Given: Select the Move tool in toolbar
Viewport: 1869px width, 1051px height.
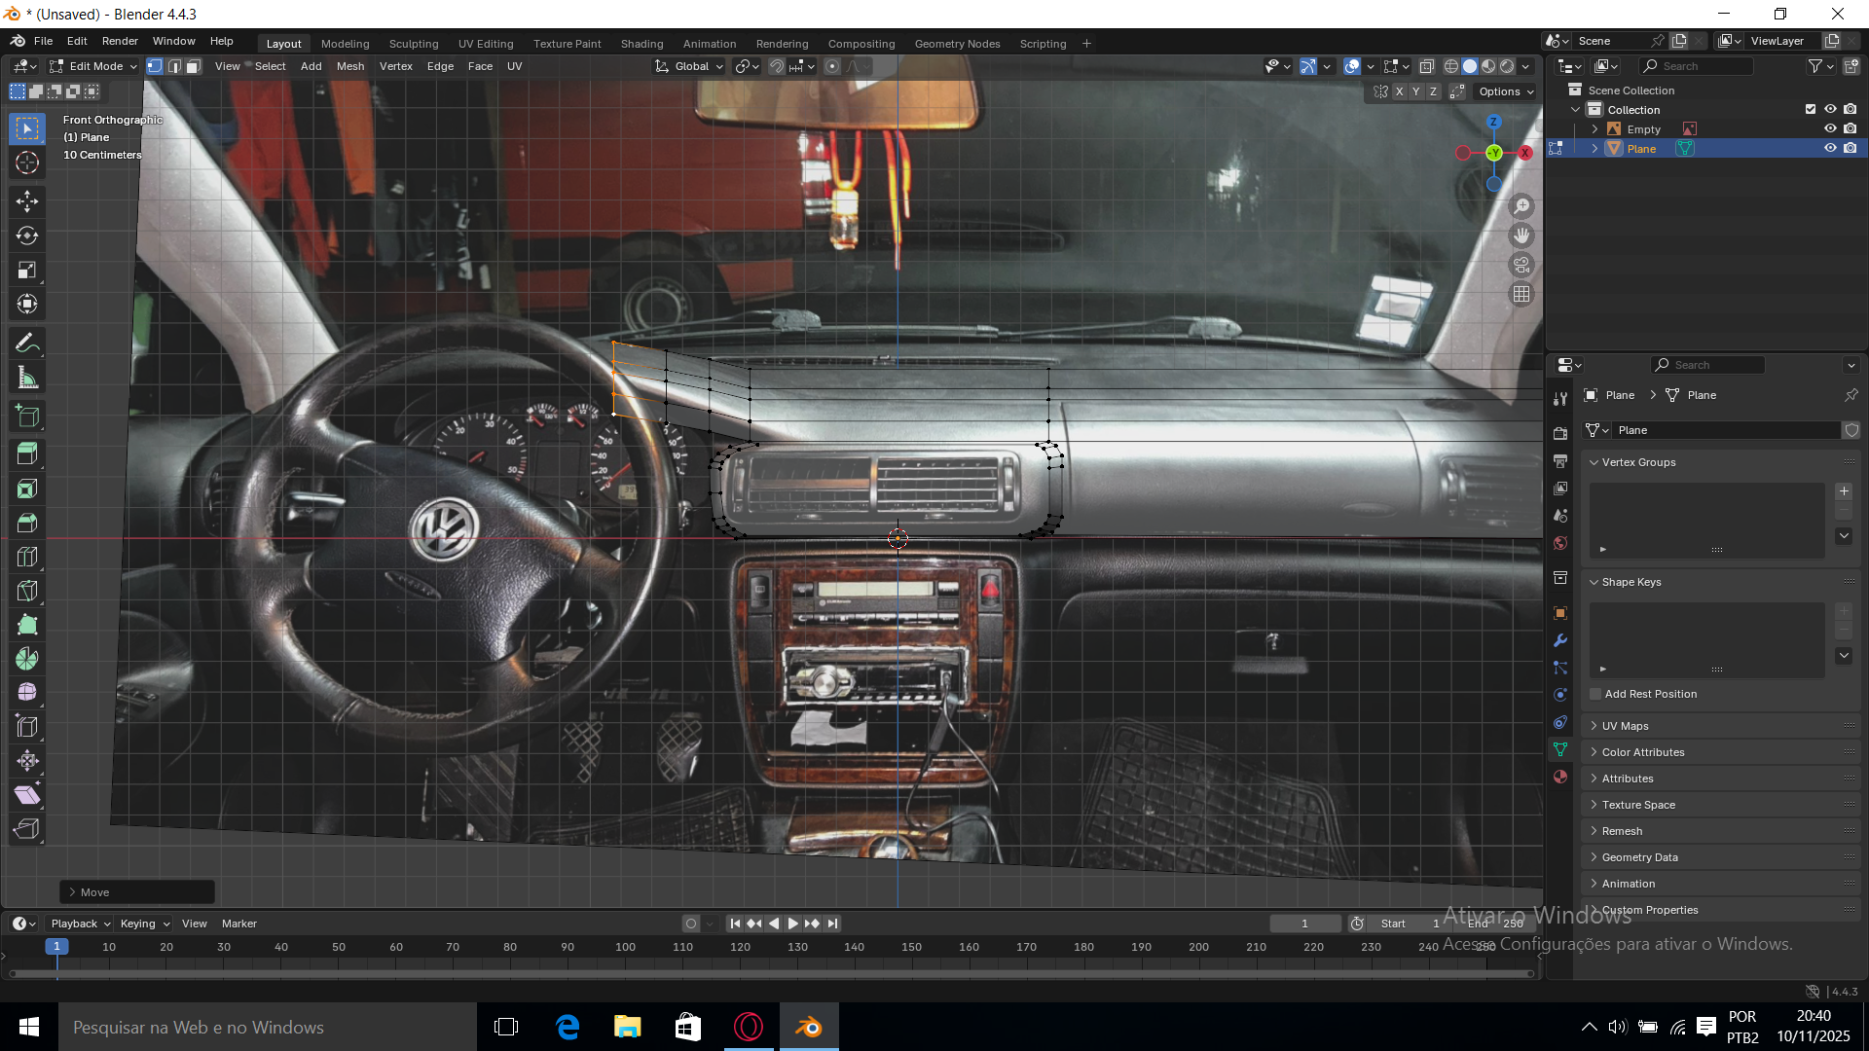Looking at the screenshot, I should 27,201.
